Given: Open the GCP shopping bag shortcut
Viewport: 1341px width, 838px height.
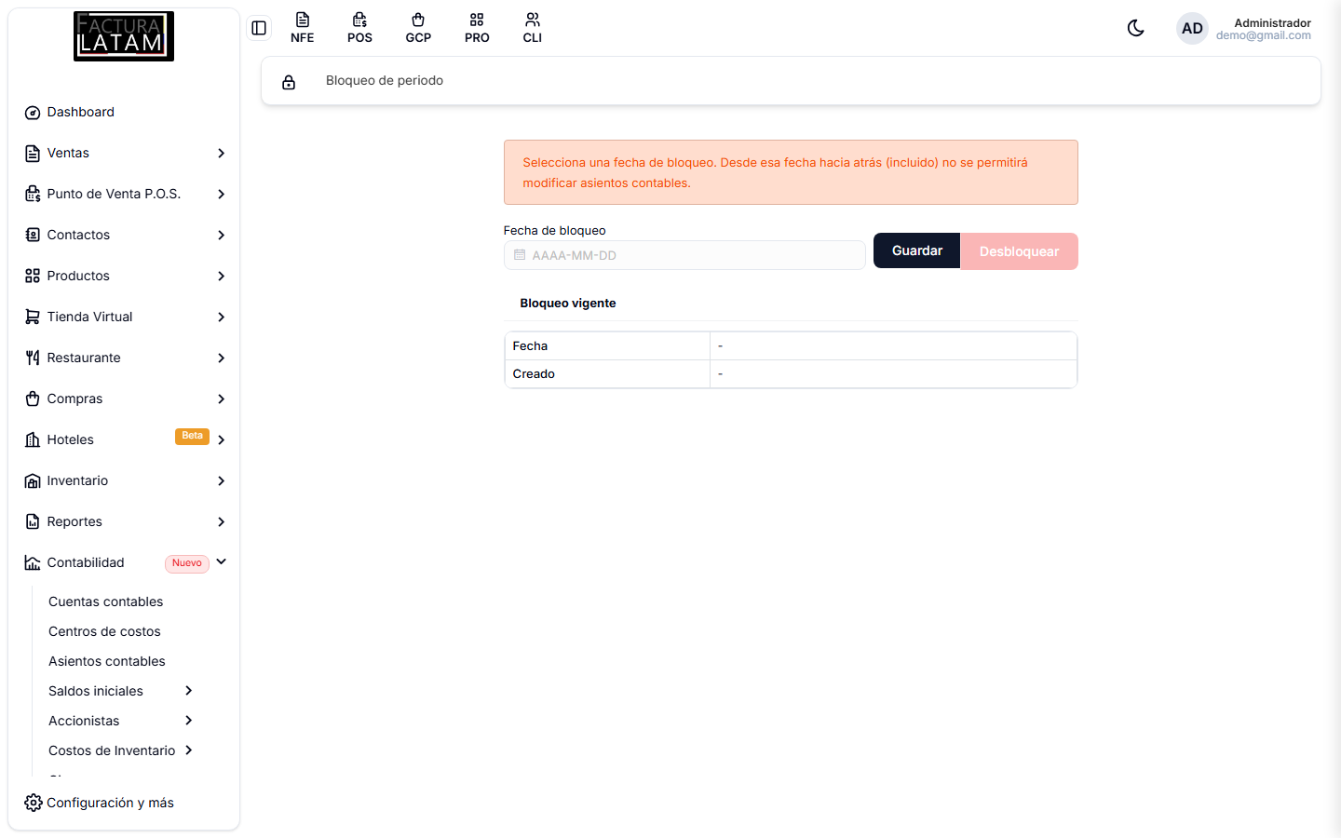Looking at the screenshot, I should click(x=418, y=28).
